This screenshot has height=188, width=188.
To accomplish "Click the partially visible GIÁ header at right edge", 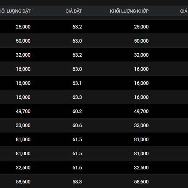I will [x=184, y=11].
